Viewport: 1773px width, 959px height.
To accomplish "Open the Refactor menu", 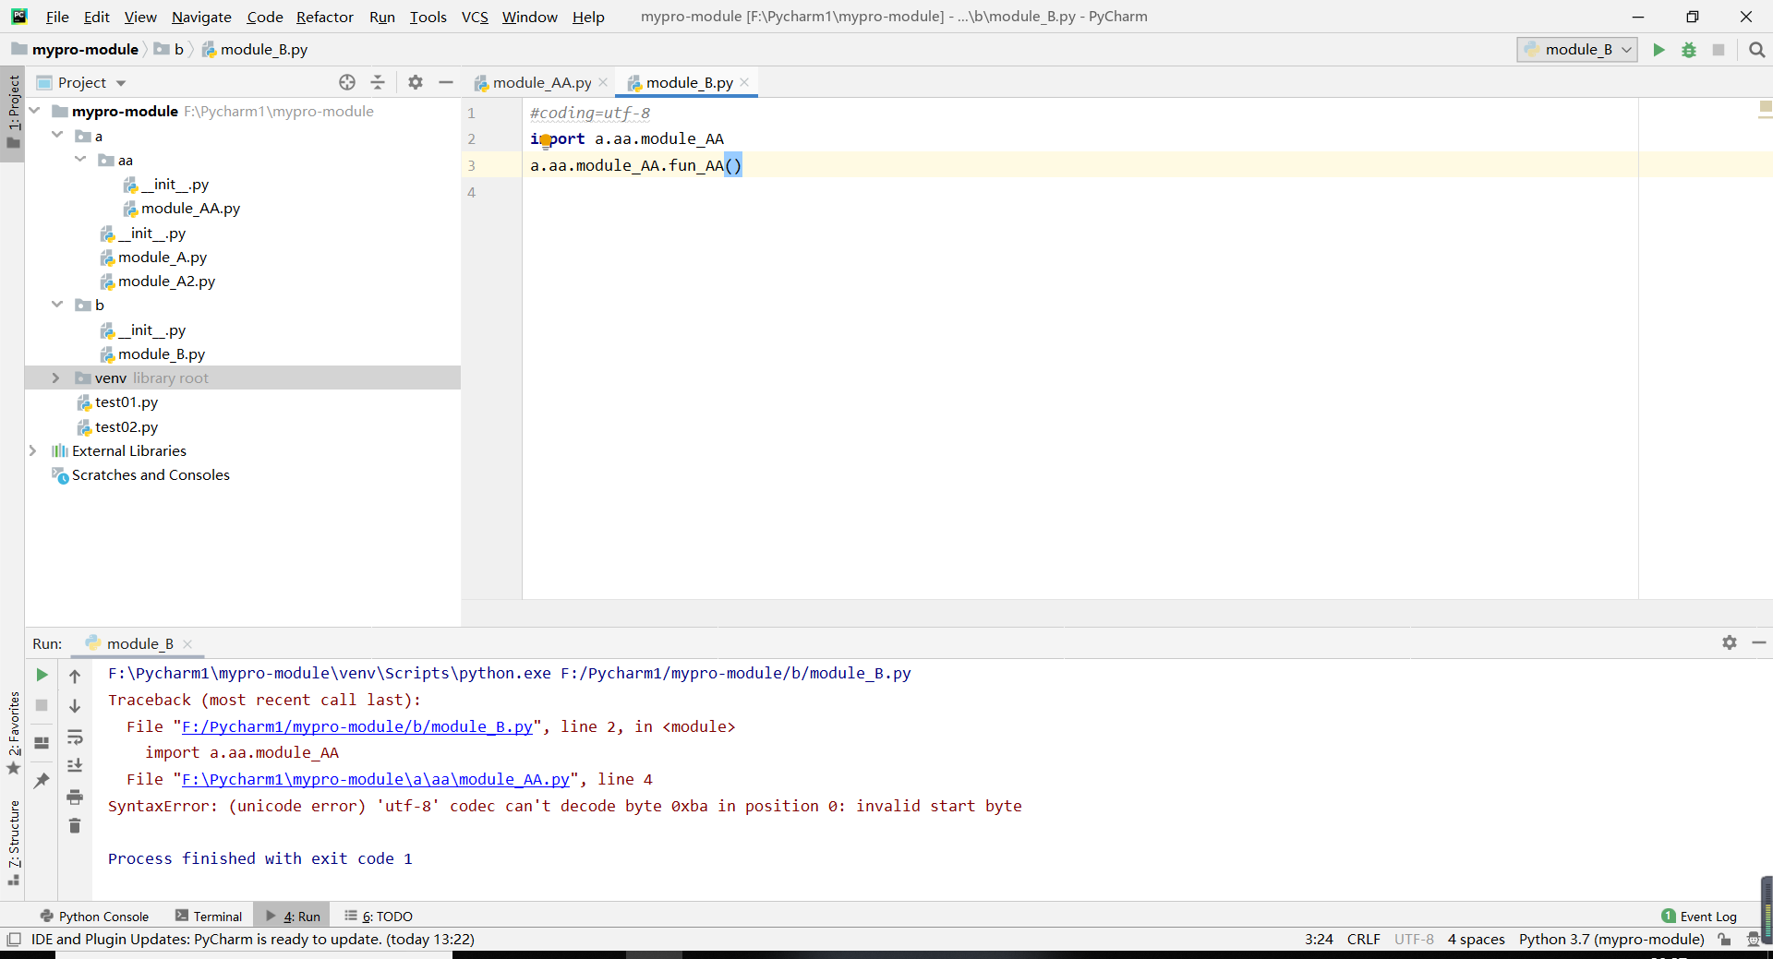I will click(x=324, y=17).
